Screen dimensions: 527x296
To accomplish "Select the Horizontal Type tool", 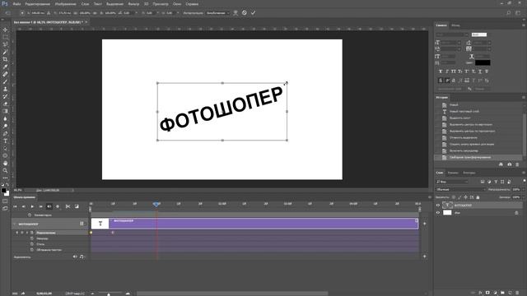I will click(x=5, y=141).
